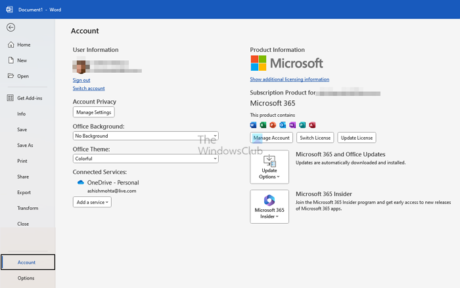Expand the Add a service dropdown
This screenshot has width=460, height=288.
92,202
